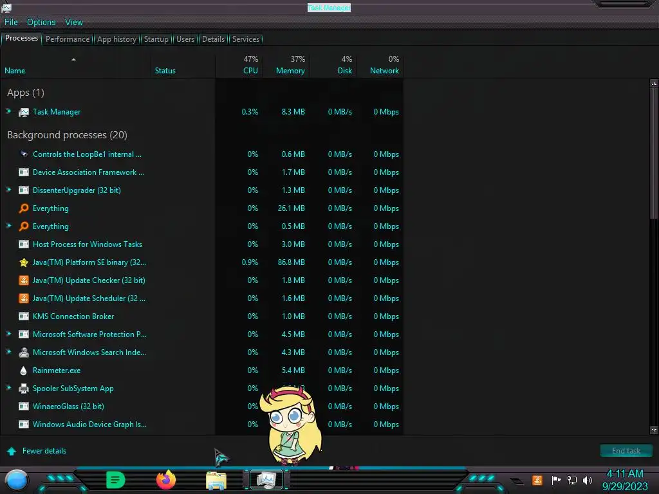Launch Firefox from the taskbar
Screen dimensions: 659x494
pyautogui.click(x=166, y=480)
